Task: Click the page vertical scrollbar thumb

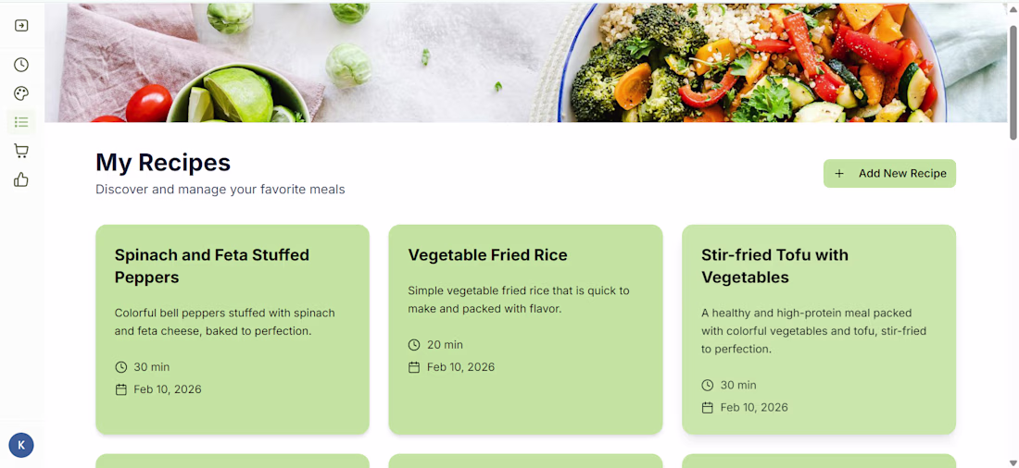Action: pyautogui.click(x=1013, y=82)
